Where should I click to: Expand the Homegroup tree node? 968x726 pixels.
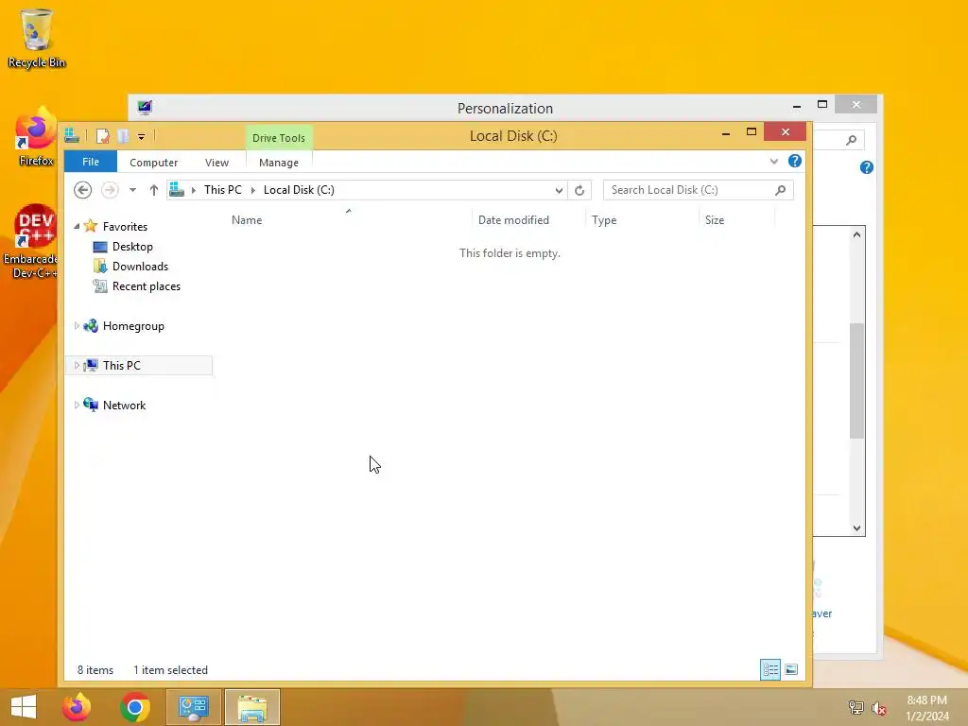pos(77,326)
